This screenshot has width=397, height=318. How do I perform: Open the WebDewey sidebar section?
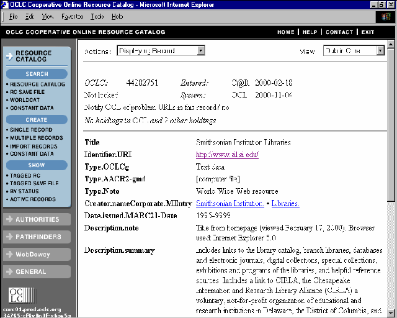click(36, 254)
